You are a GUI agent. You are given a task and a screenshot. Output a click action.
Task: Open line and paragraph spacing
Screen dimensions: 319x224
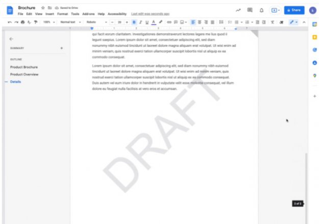click(x=221, y=22)
